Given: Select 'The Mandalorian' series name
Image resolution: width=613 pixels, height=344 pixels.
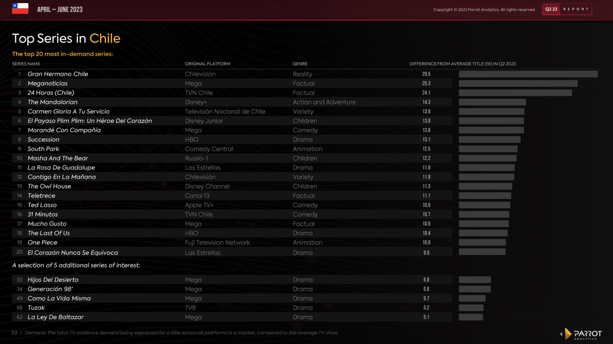Looking at the screenshot, I should coord(53,102).
